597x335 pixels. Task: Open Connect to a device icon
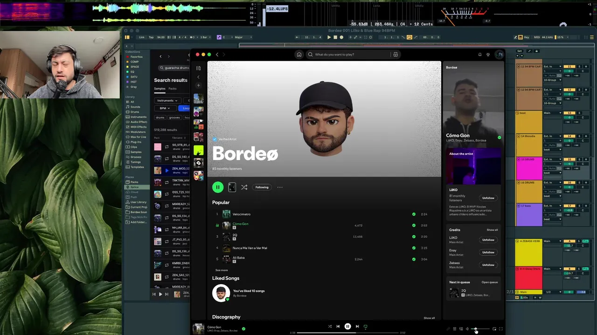coord(461,329)
